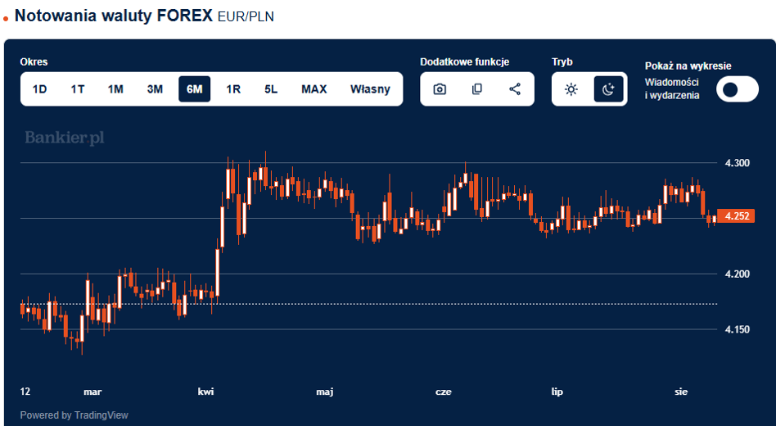Select the active 6M period

tap(195, 89)
